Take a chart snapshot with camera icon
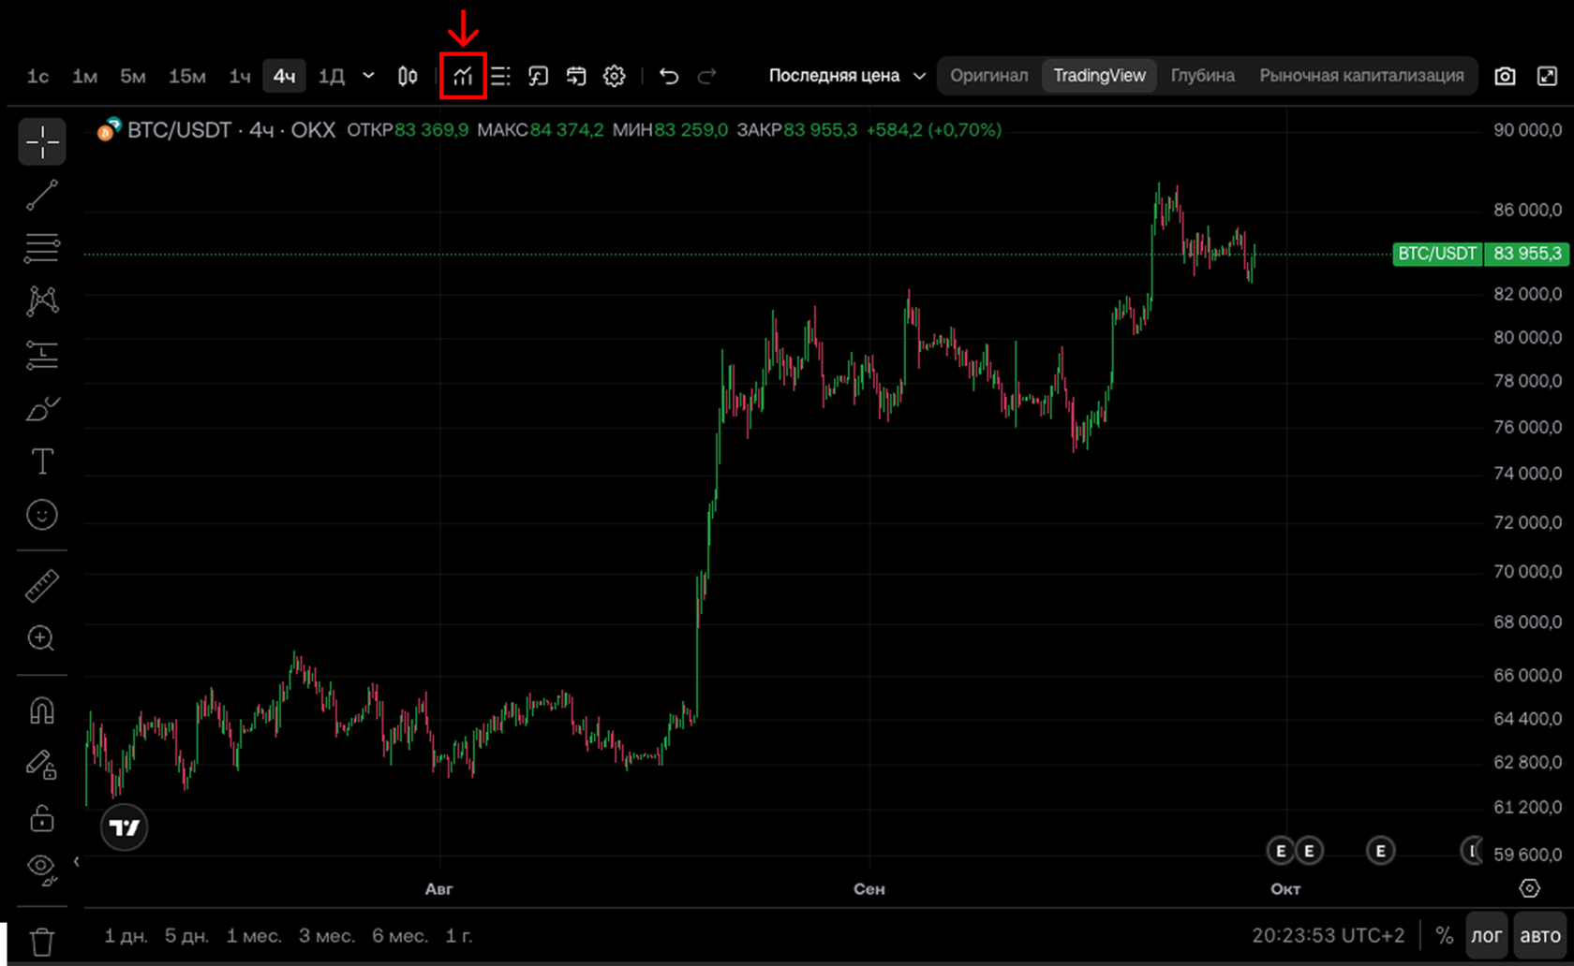 [1505, 76]
